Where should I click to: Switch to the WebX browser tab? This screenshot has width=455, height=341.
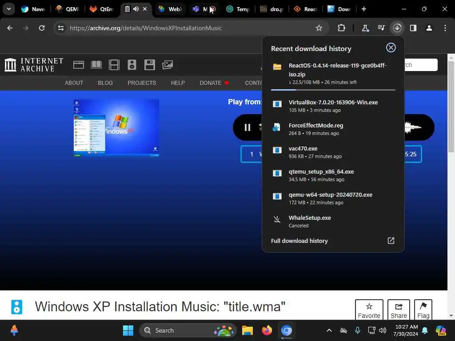pyautogui.click(x=170, y=9)
